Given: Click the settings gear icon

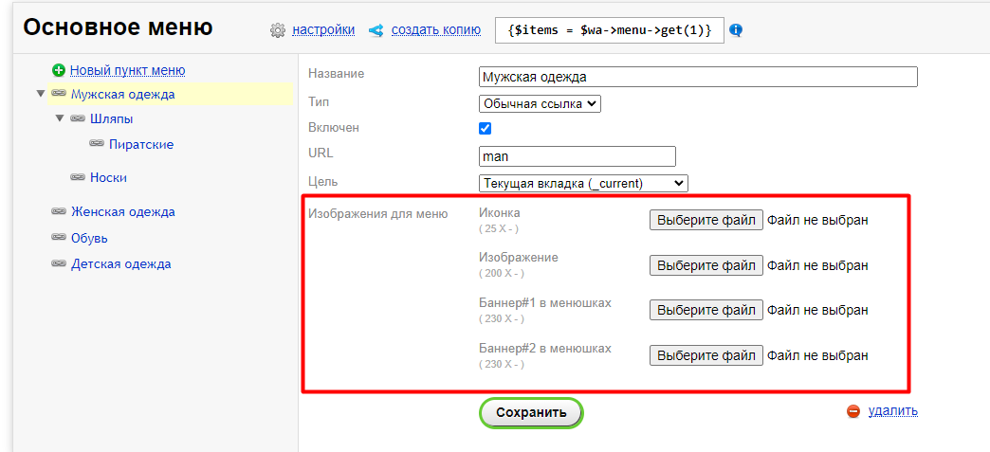Looking at the screenshot, I should (x=278, y=30).
